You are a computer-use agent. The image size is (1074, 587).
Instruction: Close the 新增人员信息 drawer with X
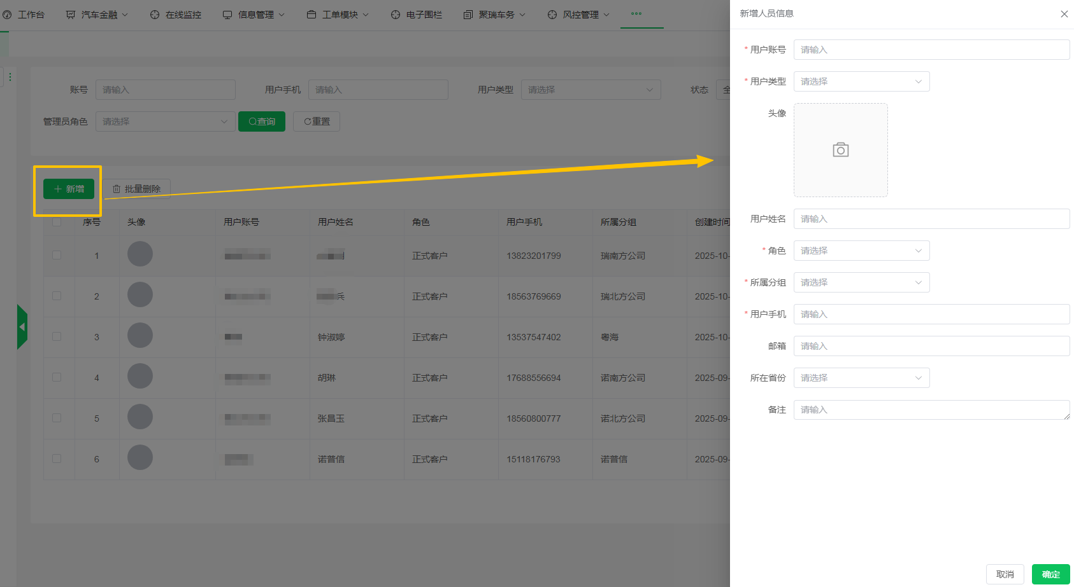tap(1064, 14)
